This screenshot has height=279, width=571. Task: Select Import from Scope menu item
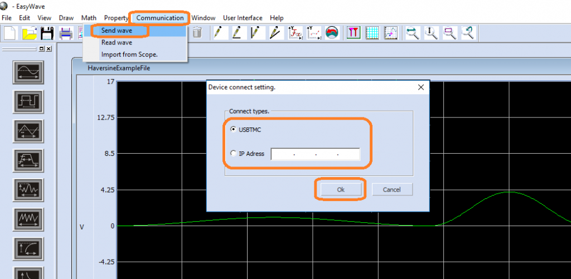129,55
